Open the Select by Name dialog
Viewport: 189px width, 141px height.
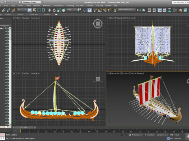click(34, 10)
